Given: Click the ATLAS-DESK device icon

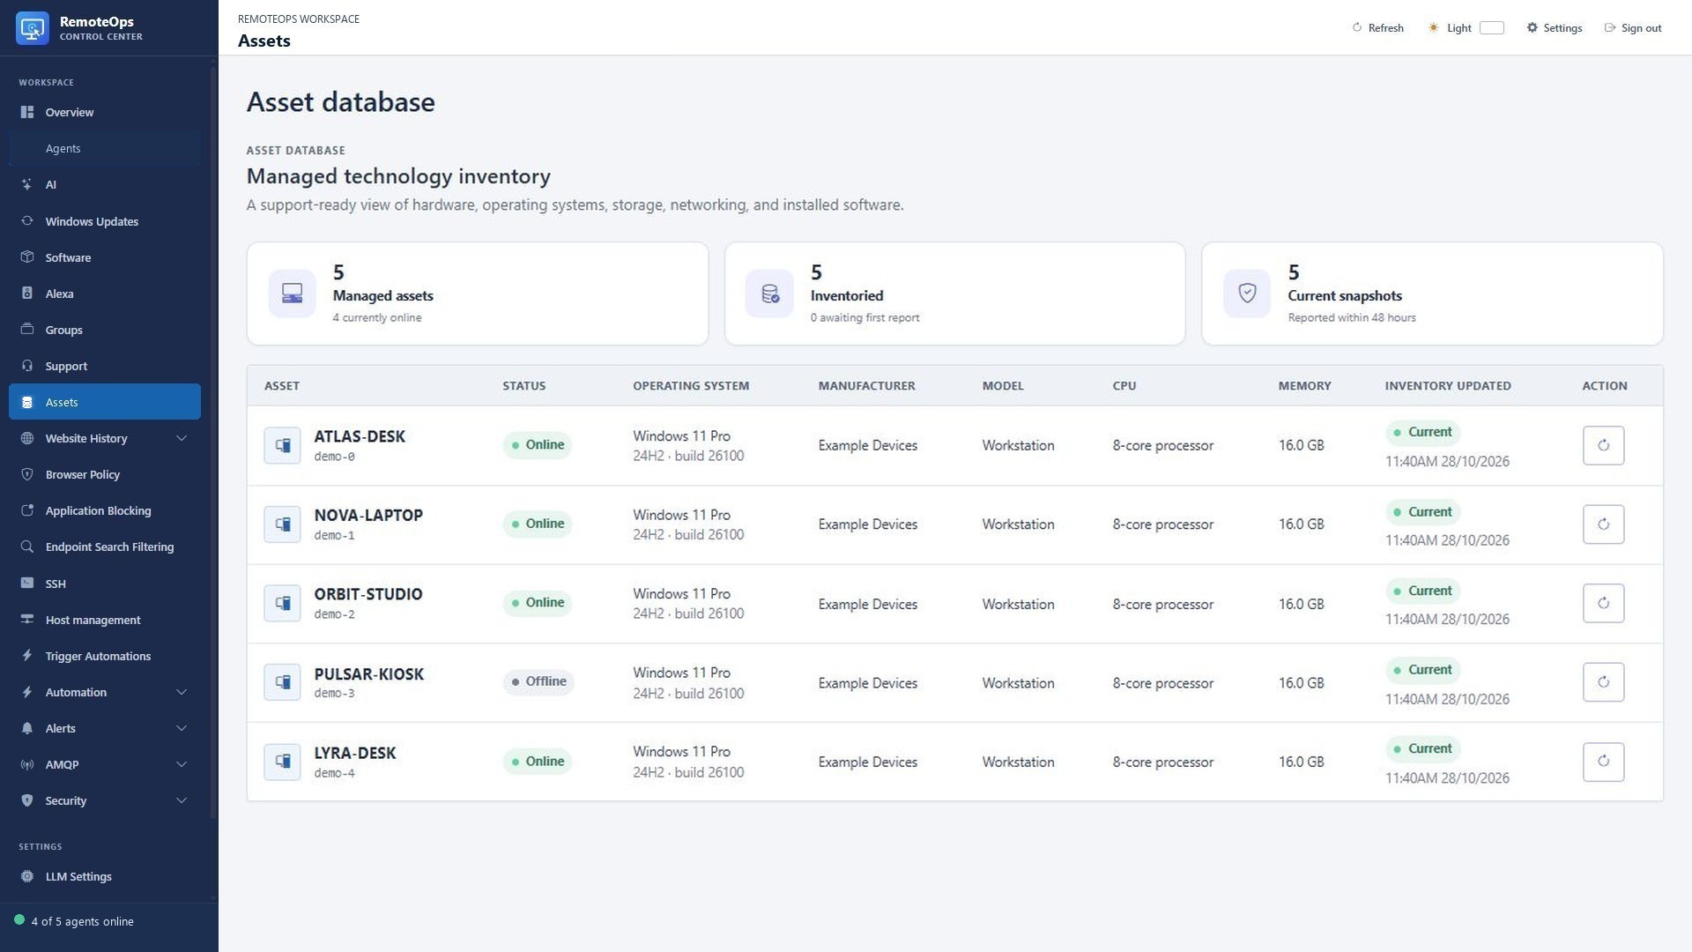Looking at the screenshot, I should (282, 446).
